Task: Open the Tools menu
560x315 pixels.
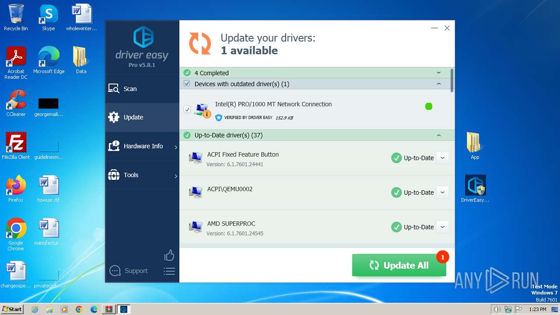Action: pos(142,175)
